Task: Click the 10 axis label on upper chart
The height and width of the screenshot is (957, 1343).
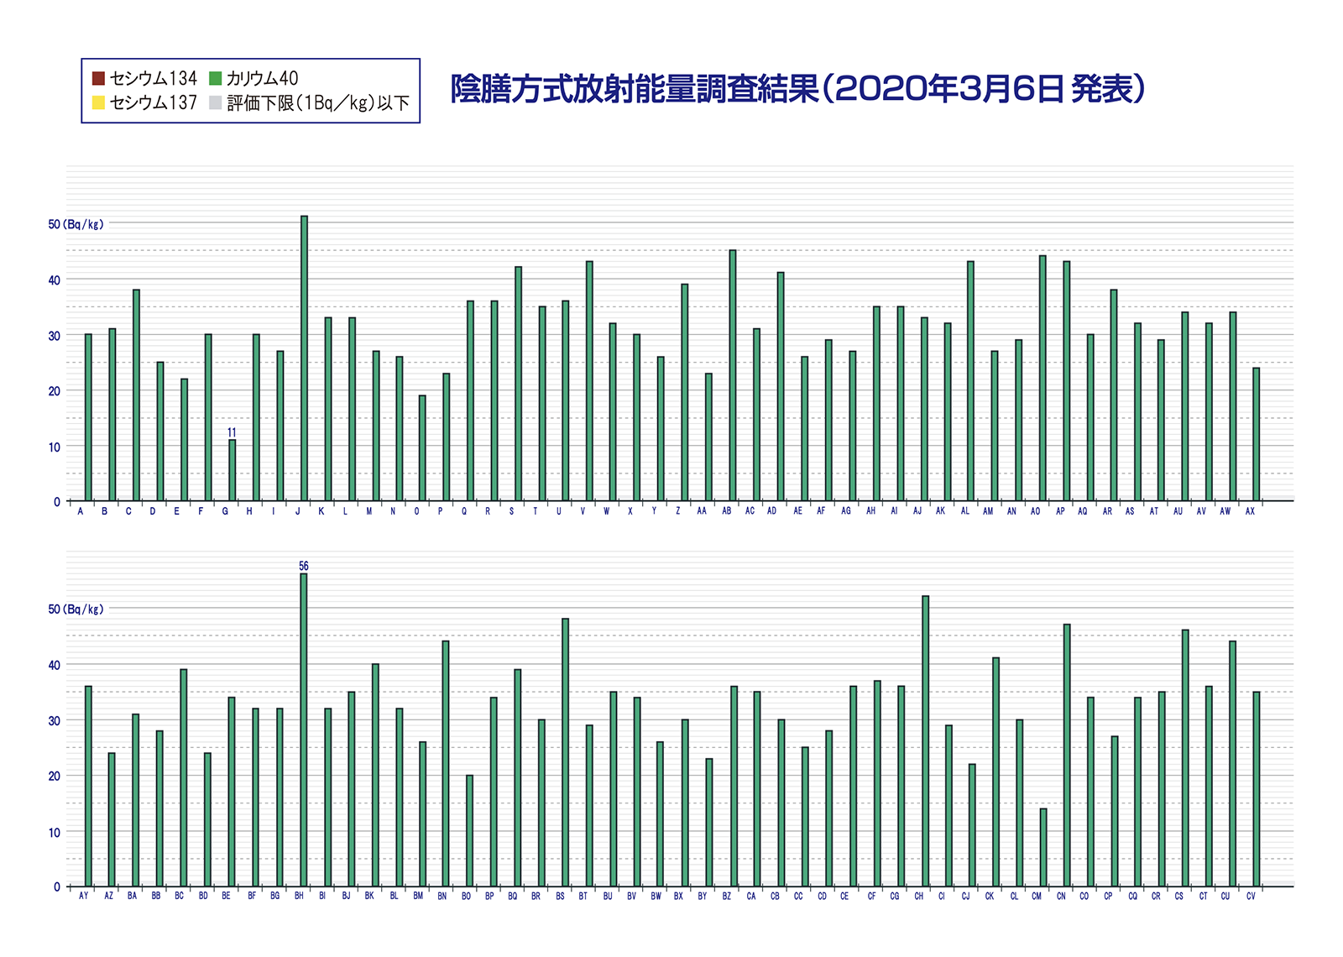Action: click(x=55, y=447)
